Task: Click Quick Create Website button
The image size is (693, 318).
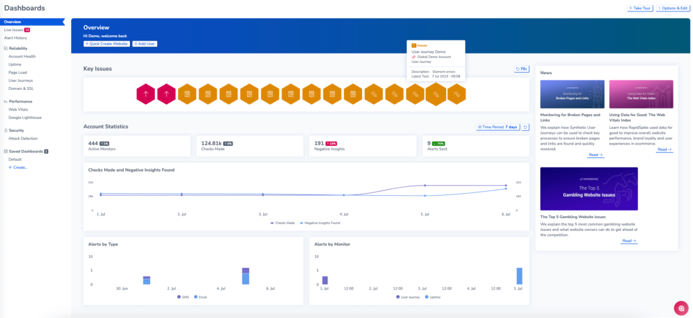Action: tap(106, 44)
